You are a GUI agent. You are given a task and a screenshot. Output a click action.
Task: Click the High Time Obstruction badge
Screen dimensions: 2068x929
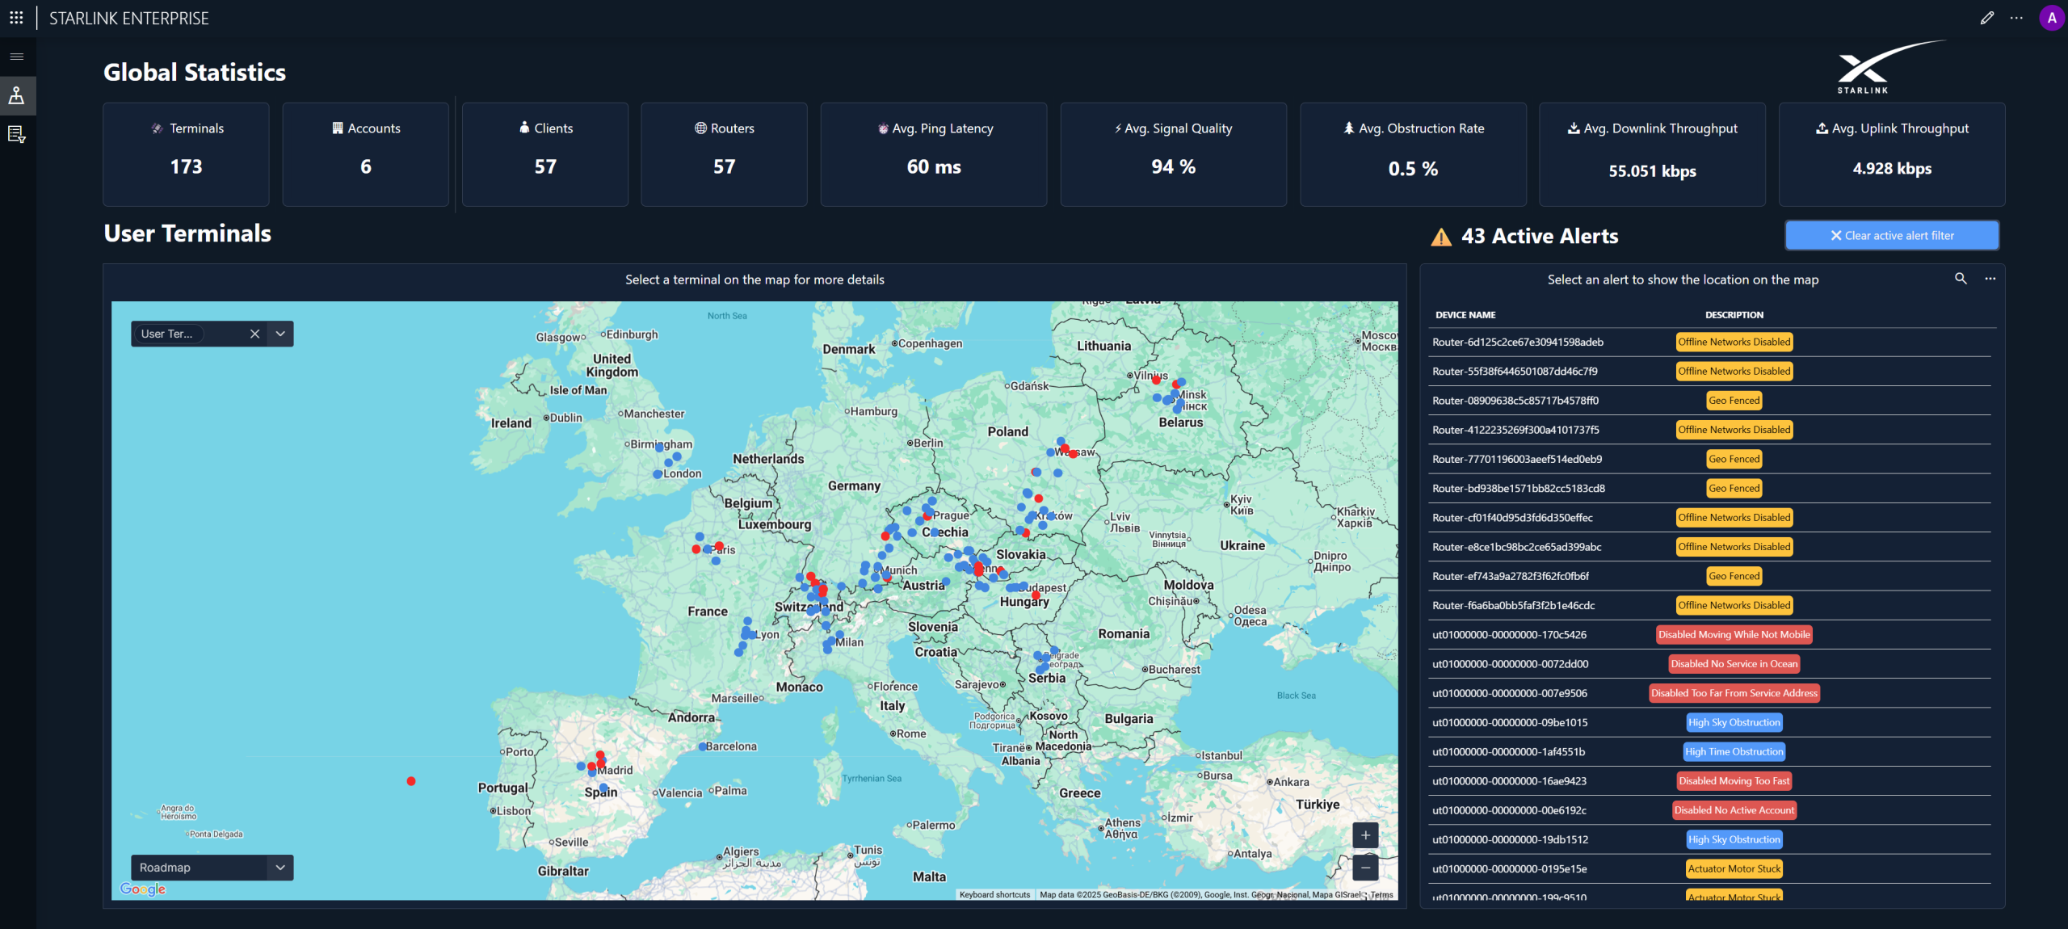tap(1734, 752)
